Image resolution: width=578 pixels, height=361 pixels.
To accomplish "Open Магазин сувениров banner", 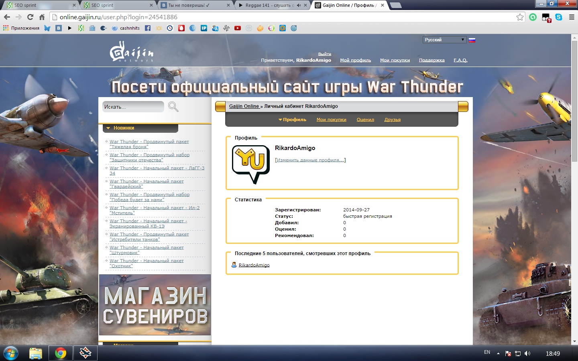I will 155,305.
